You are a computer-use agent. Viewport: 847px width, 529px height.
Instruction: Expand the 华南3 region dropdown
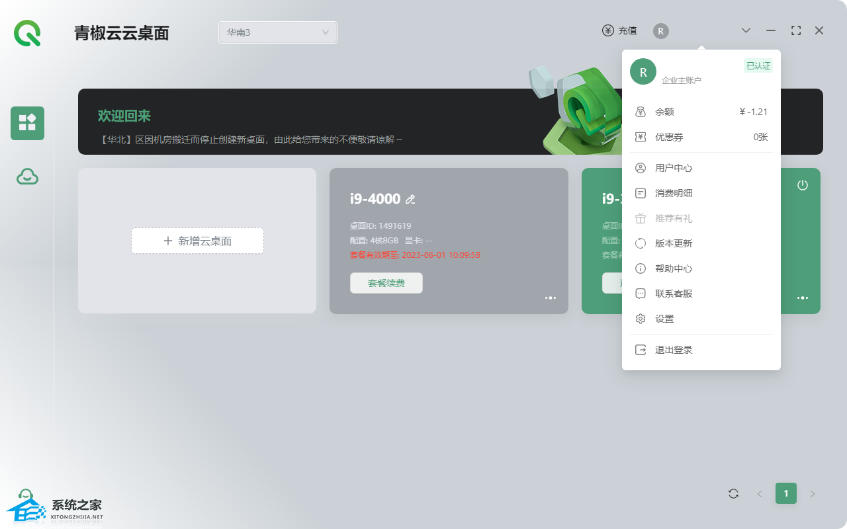(278, 32)
